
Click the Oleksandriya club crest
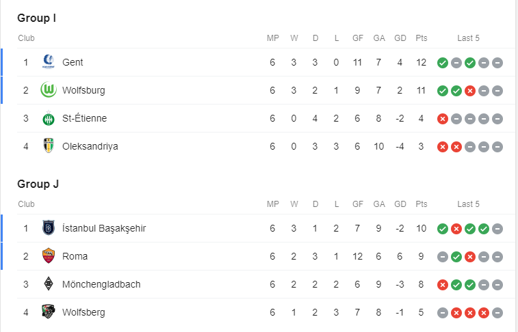click(48, 146)
